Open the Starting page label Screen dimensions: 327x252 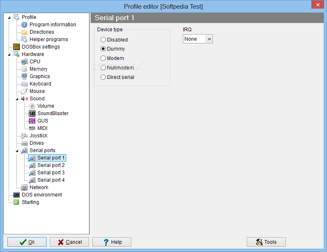pos(30,202)
